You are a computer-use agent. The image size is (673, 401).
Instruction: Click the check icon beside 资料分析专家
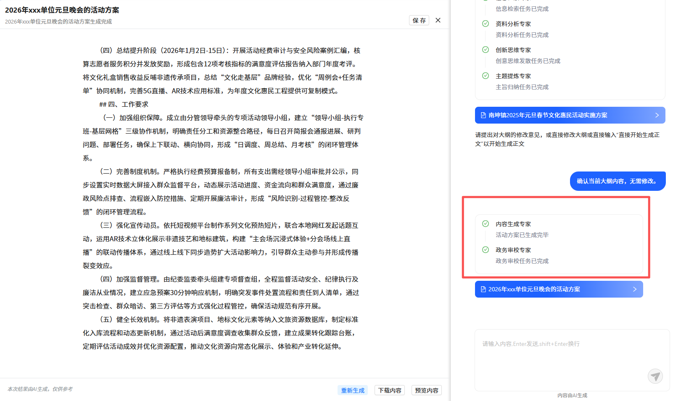[486, 24]
